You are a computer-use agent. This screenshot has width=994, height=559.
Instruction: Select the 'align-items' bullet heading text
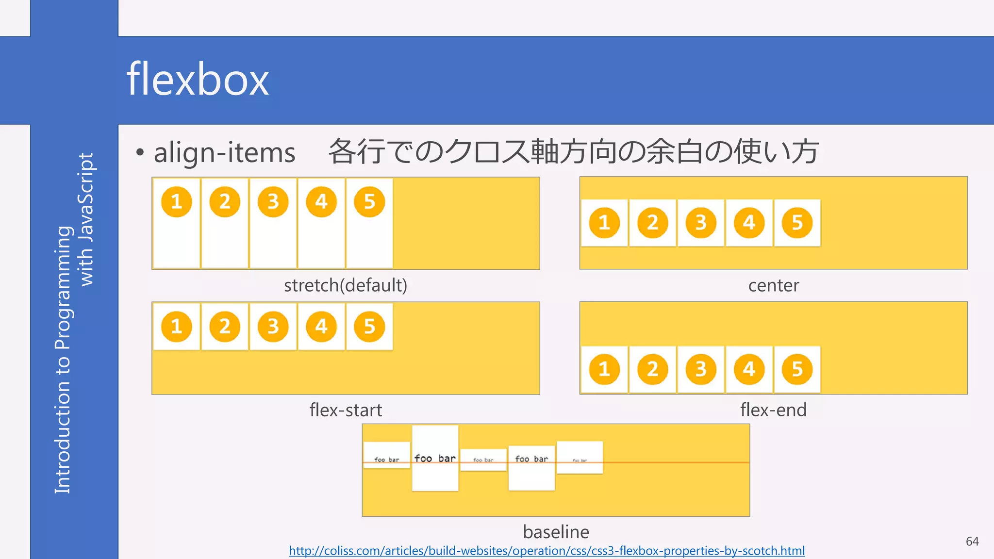(x=224, y=152)
